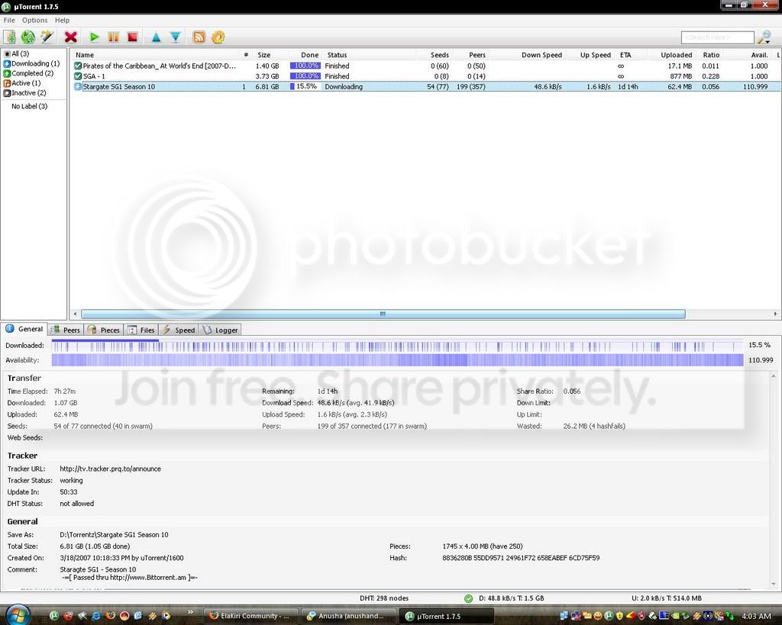Click the Add Torrent toolbar icon
The image size is (782, 625).
pyautogui.click(x=10, y=37)
